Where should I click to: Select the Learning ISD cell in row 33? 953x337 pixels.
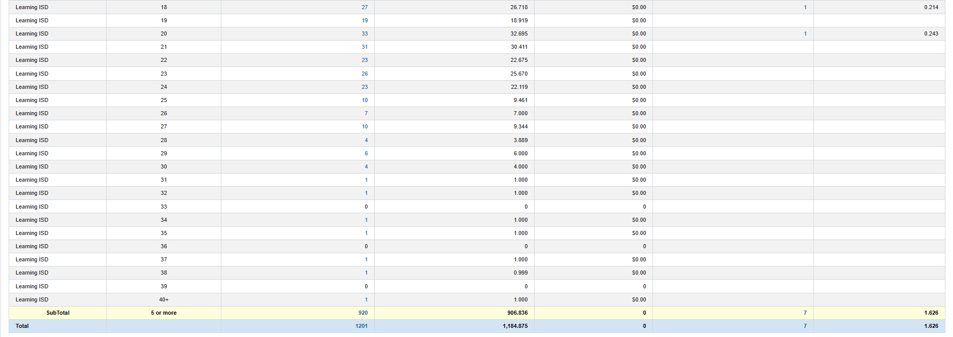32,207
